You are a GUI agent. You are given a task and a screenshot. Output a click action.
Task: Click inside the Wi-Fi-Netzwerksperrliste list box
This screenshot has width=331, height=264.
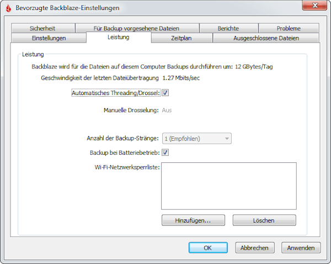pyautogui.click(x=229, y=186)
